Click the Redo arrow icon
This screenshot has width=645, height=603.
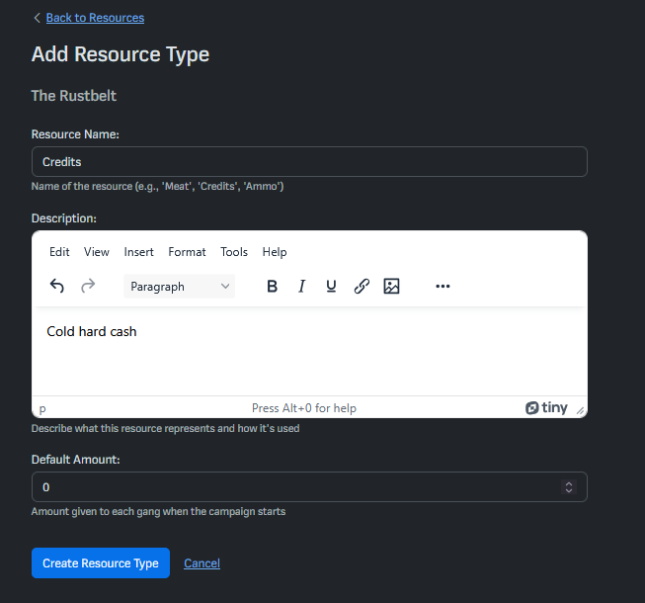pos(88,287)
